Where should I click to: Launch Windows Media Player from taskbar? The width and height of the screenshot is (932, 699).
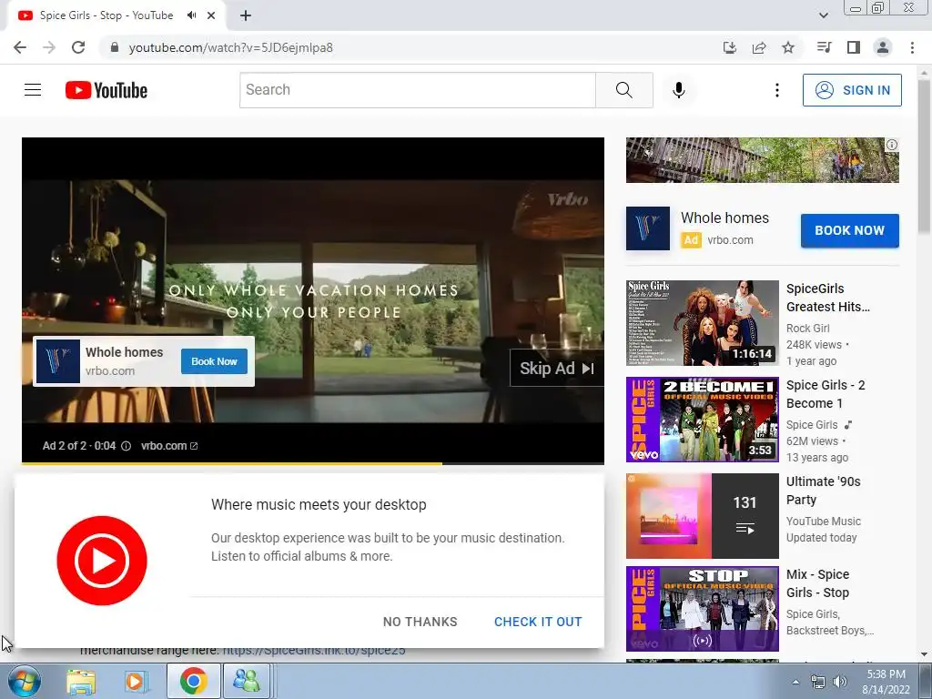[x=135, y=681]
